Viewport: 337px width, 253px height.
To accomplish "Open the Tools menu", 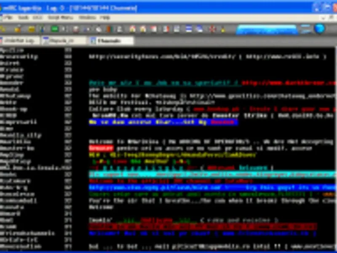I will pyautogui.click(x=23, y=18).
